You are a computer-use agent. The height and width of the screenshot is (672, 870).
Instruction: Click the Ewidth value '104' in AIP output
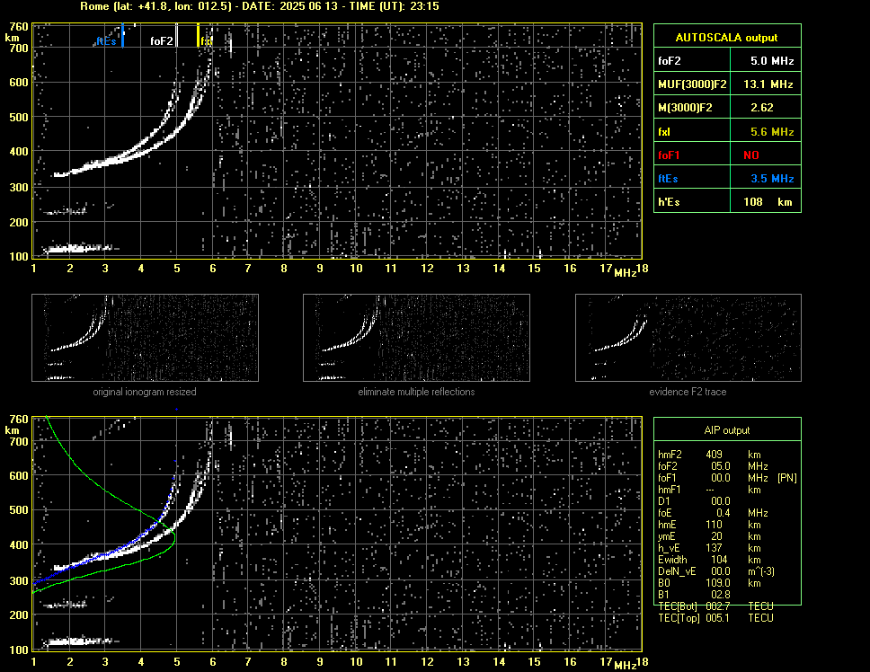tap(719, 560)
